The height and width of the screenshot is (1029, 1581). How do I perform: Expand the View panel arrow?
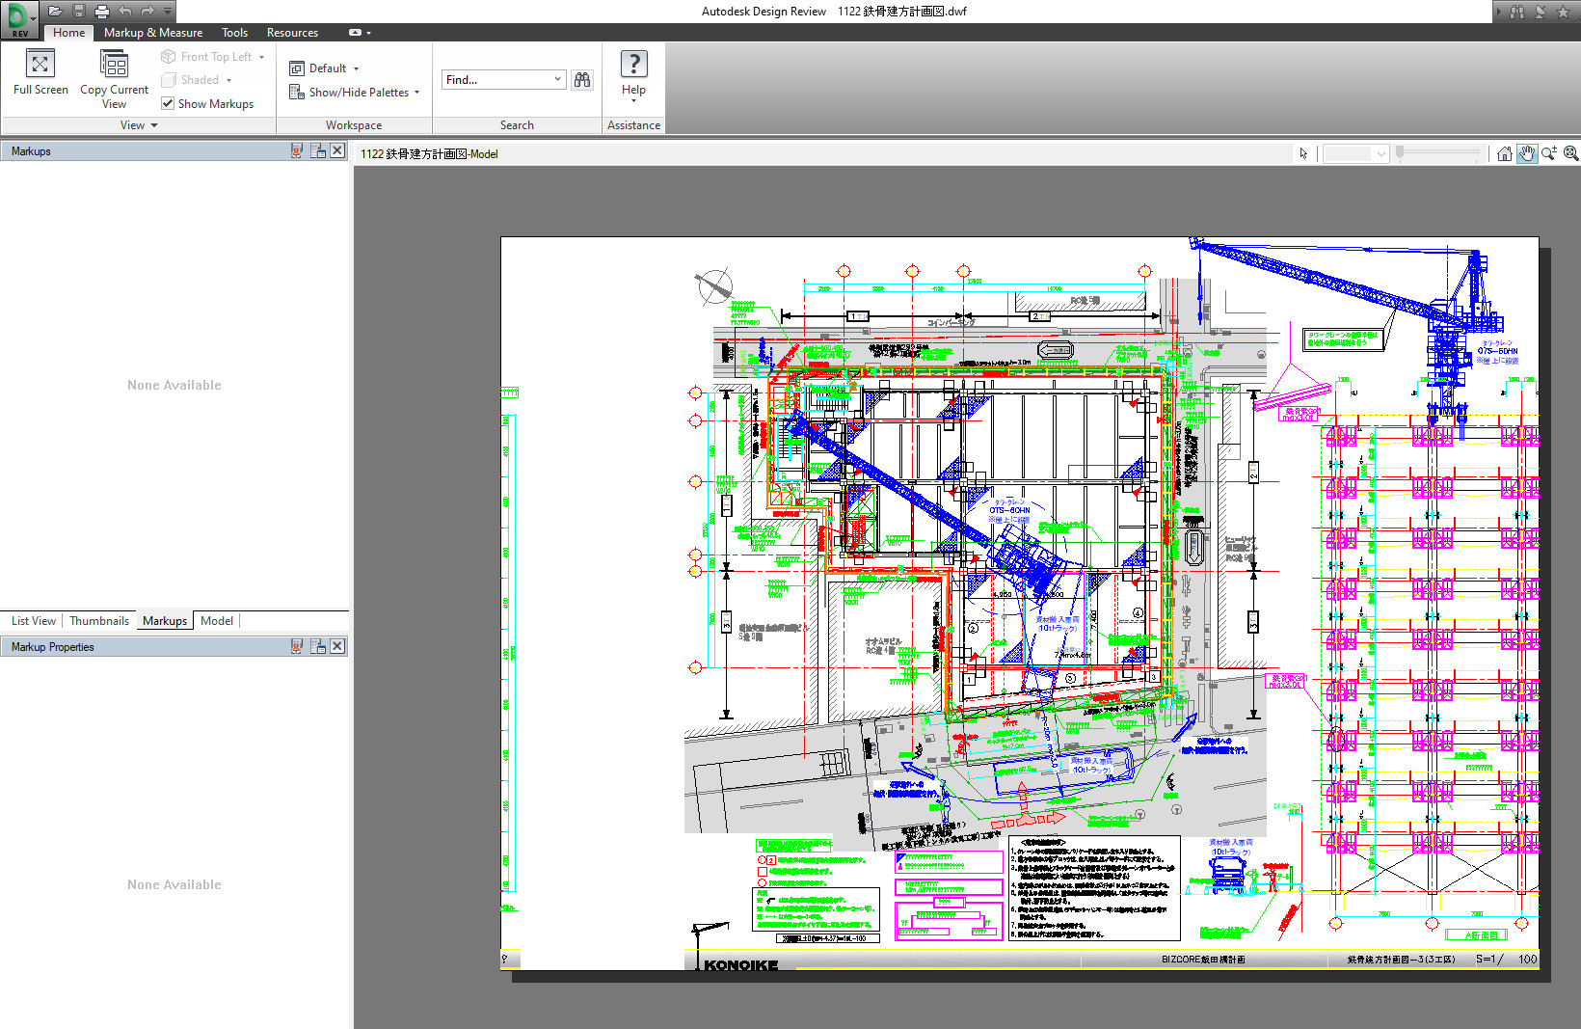click(154, 125)
